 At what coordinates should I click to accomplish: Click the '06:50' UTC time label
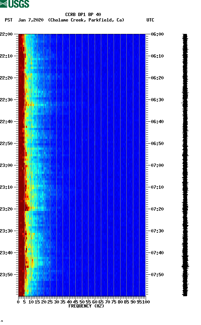(157, 144)
